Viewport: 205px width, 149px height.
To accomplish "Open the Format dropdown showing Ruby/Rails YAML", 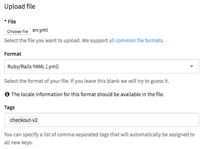I will [102, 67].
